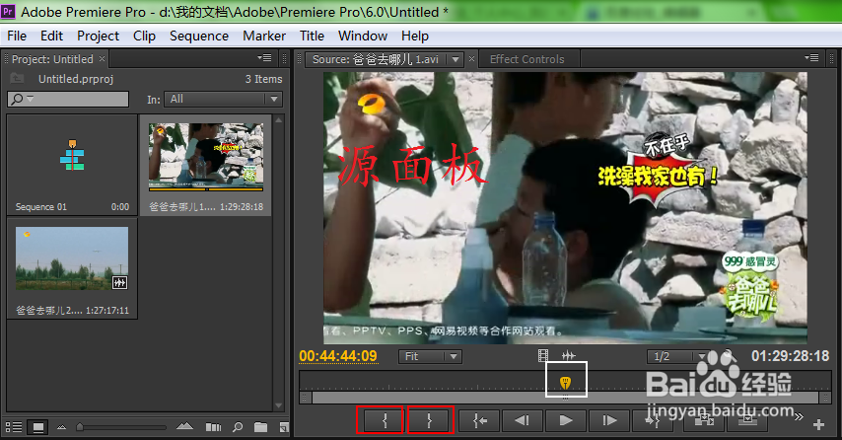The width and height of the screenshot is (842, 440).
Task: Open the Title menu
Action: [x=312, y=36]
